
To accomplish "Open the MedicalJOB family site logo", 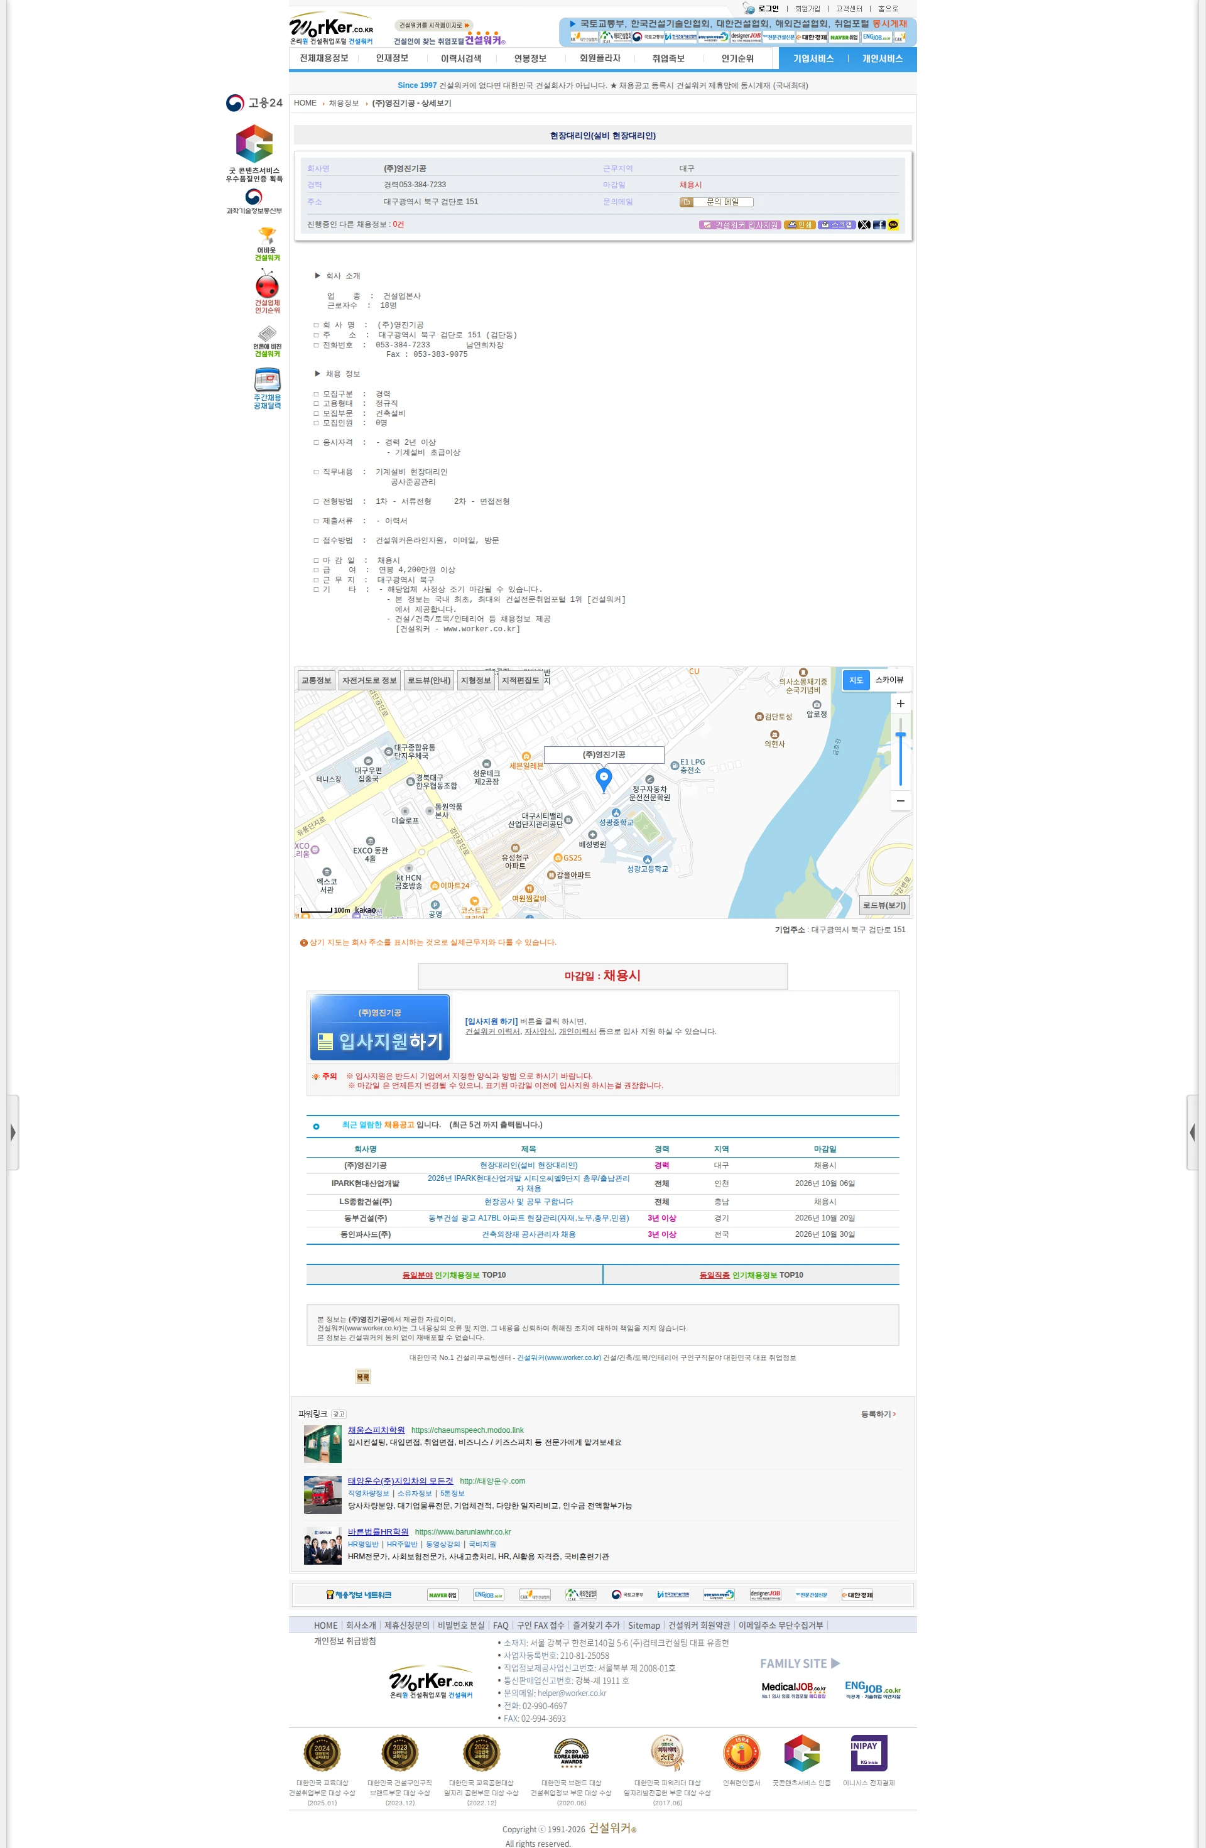I will point(794,1690).
